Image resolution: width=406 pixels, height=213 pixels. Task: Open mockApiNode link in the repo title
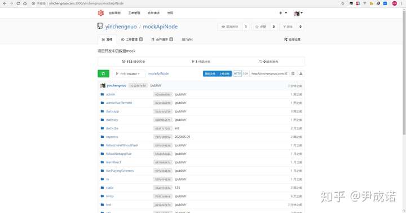click(x=160, y=27)
